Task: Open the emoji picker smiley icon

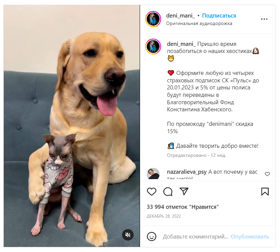Action: (151, 236)
